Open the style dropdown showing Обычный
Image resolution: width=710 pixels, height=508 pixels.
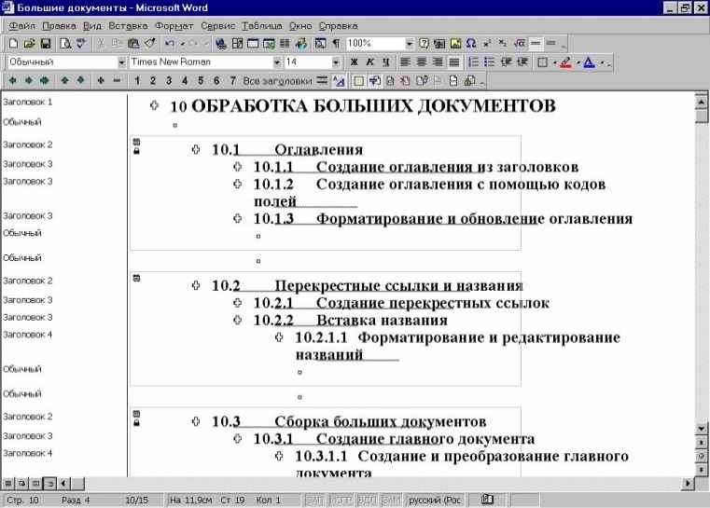pyautogui.click(x=121, y=62)
